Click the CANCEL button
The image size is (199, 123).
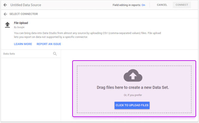(162, 5)
